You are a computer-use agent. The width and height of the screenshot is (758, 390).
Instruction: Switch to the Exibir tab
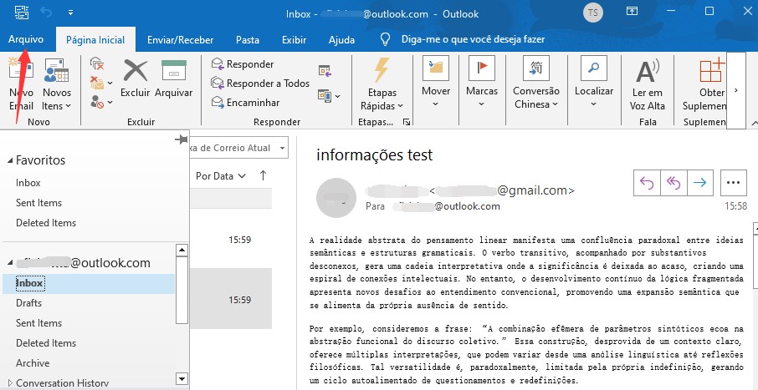pos(294,40)
